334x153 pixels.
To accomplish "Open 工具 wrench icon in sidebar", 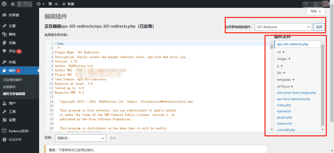I will 4,112.
